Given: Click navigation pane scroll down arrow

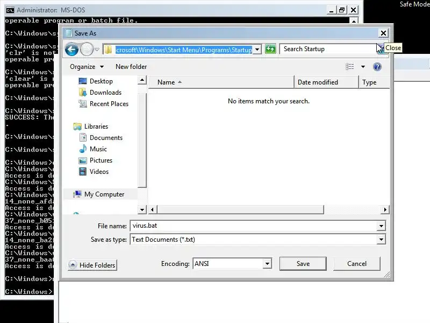Looking at the screenshot, I should pyautogui.click(x=142, y=210).
